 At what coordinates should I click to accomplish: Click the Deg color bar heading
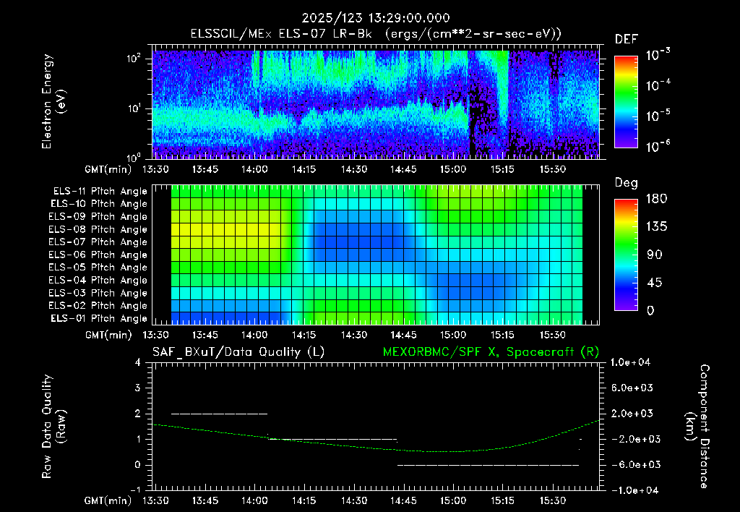coord(627,183)
